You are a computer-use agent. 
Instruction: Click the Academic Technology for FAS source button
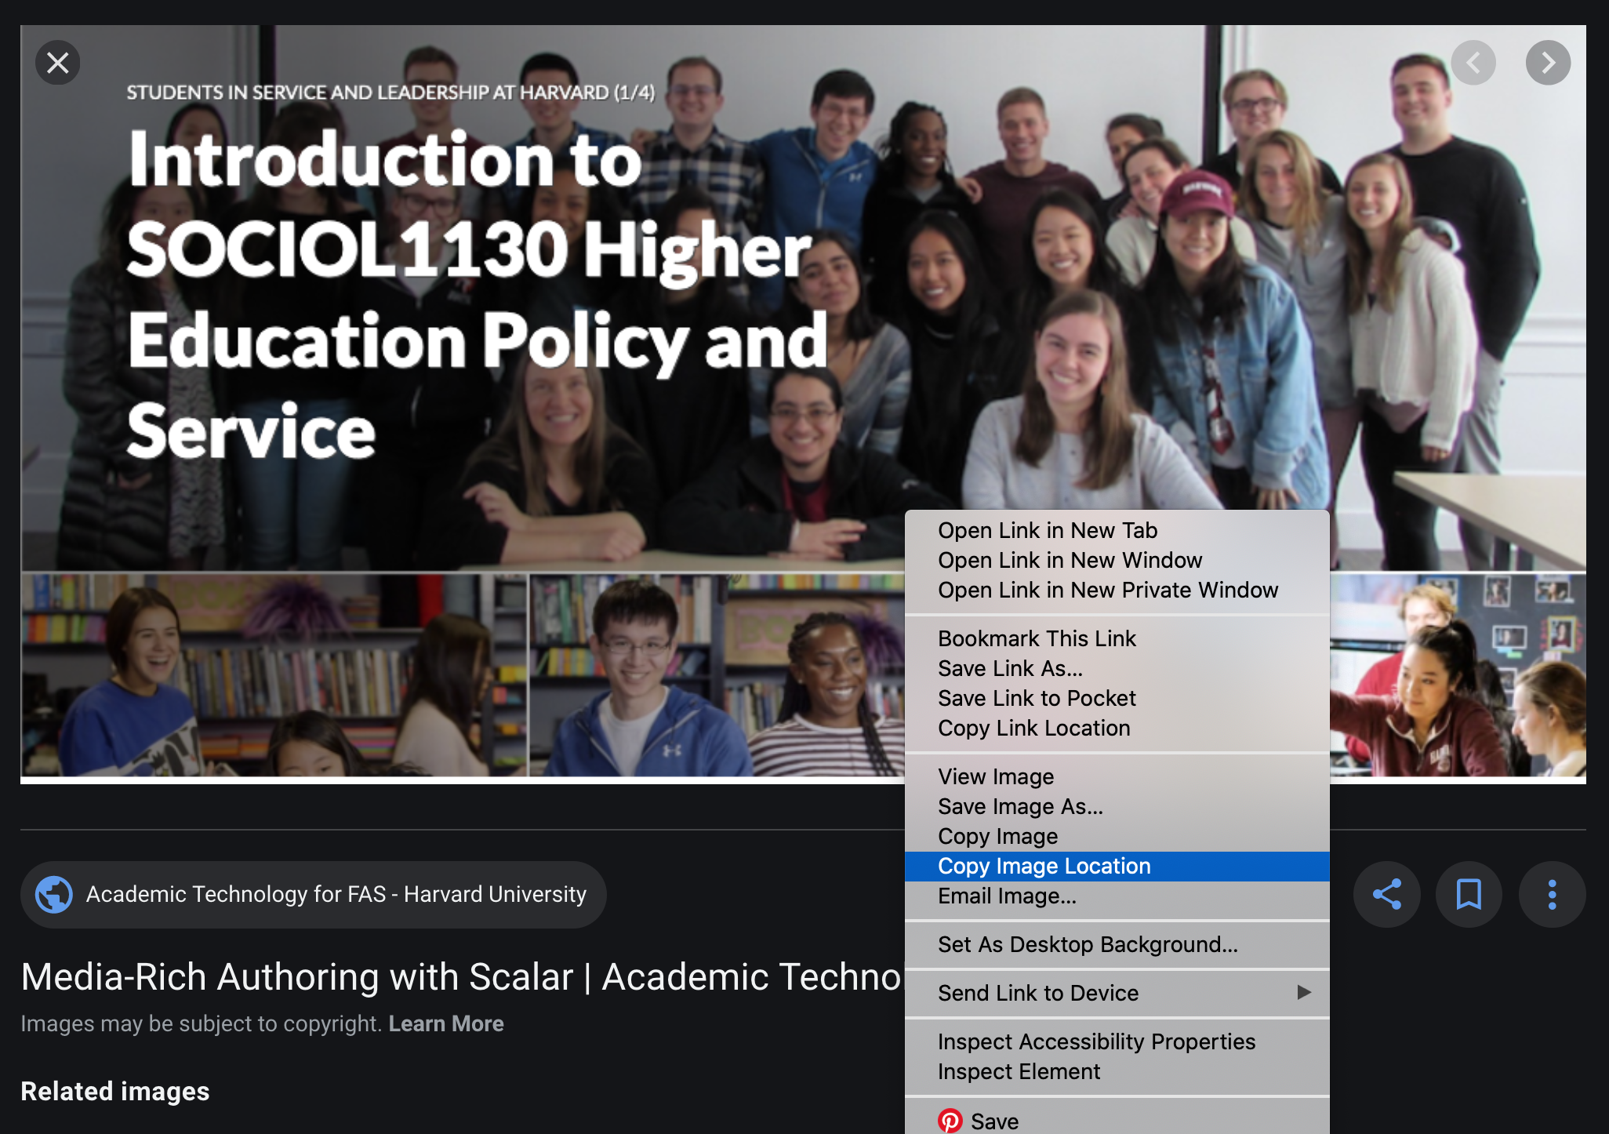(336, 894)
